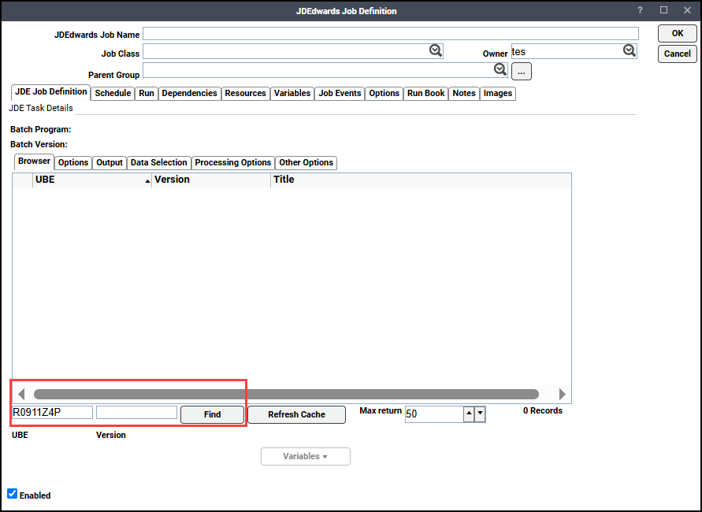
Task: Open help with the question mark icon
Action: point(640,10)
